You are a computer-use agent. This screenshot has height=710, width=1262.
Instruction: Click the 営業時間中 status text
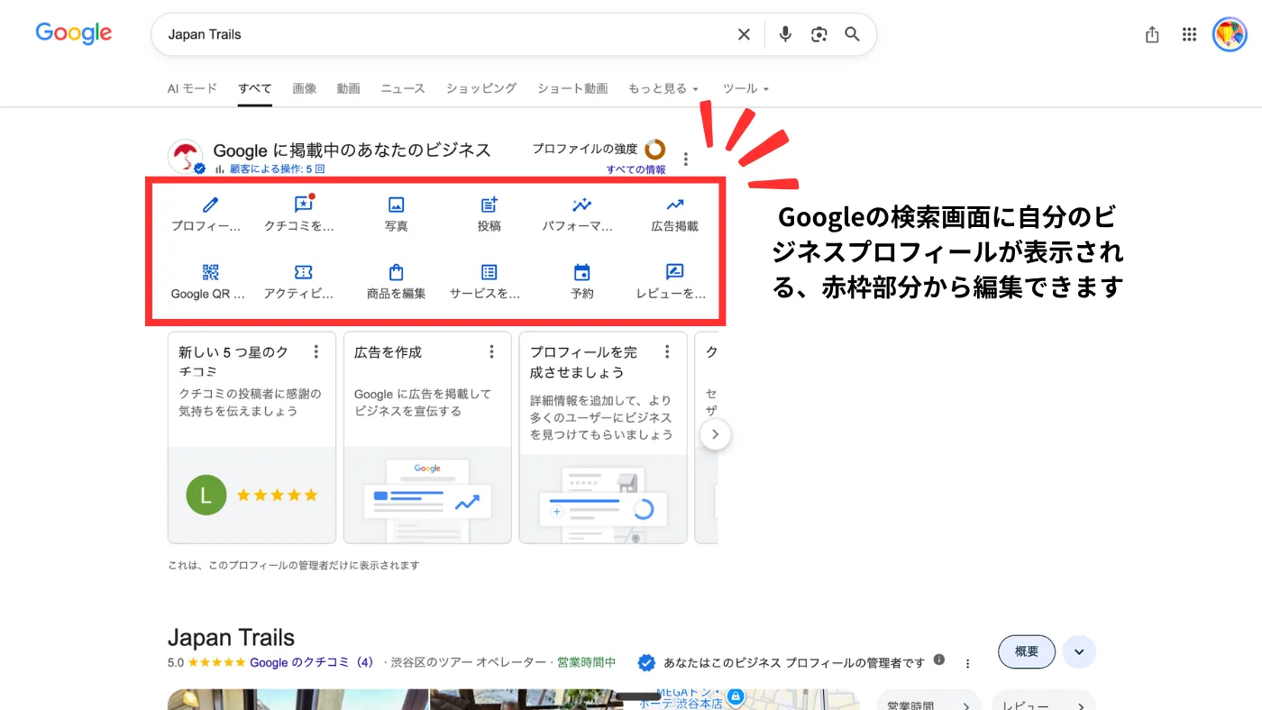pyautogui.click(x=586, y=662)
